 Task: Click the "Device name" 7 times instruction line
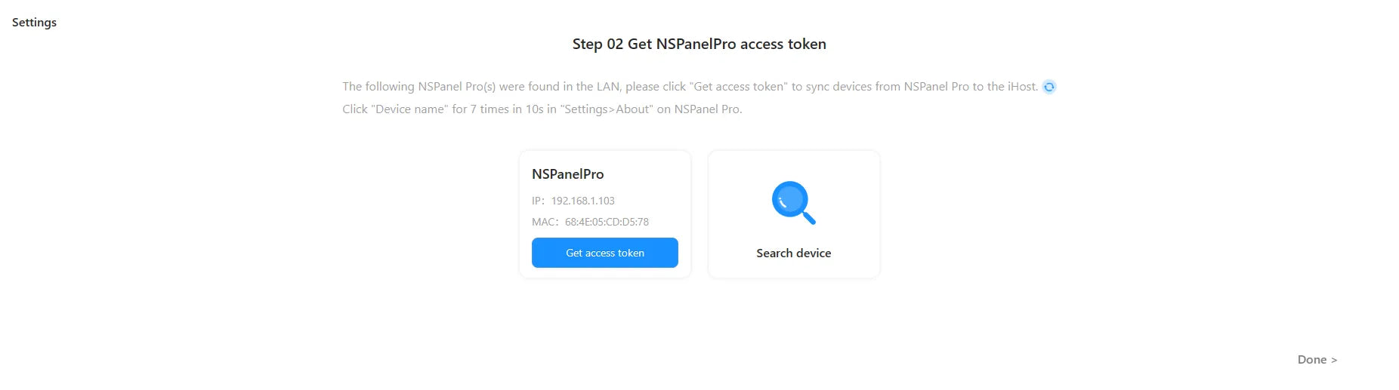[542, 109]
